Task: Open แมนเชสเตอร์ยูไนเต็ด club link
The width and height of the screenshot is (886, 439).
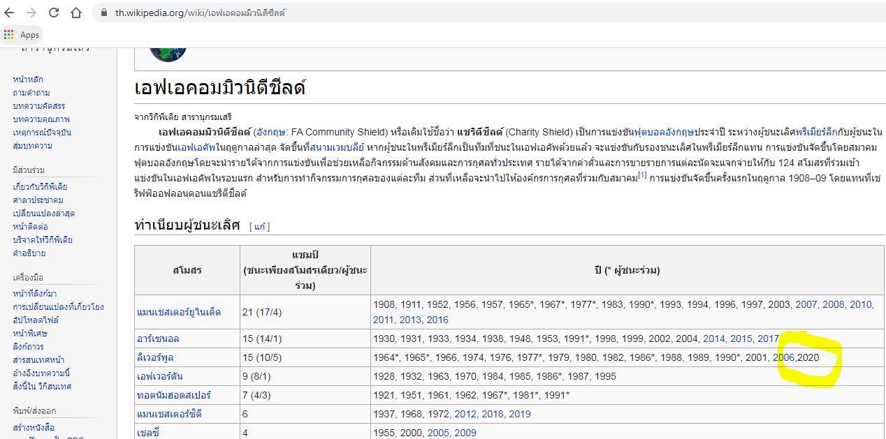Action: coord(179,312)
